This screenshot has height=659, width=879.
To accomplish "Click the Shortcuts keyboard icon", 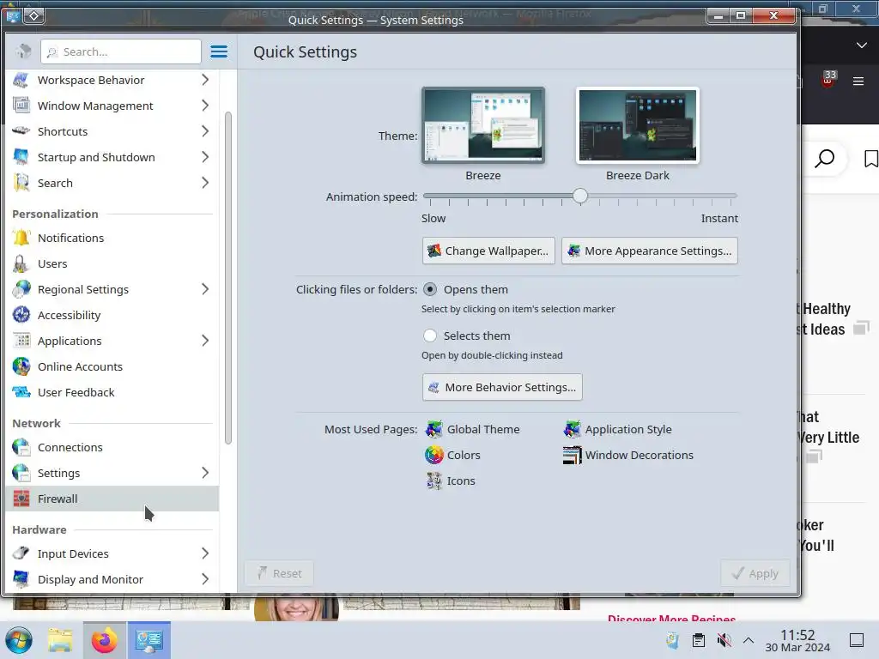I will point(21,131).
